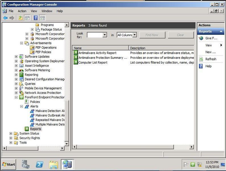Click the Asset Intelligence icon
The height and width of the screenshot is (171, 226).
(21, 66)
